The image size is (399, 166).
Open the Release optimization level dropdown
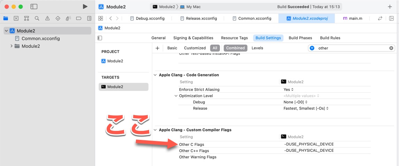click(306, 108)
